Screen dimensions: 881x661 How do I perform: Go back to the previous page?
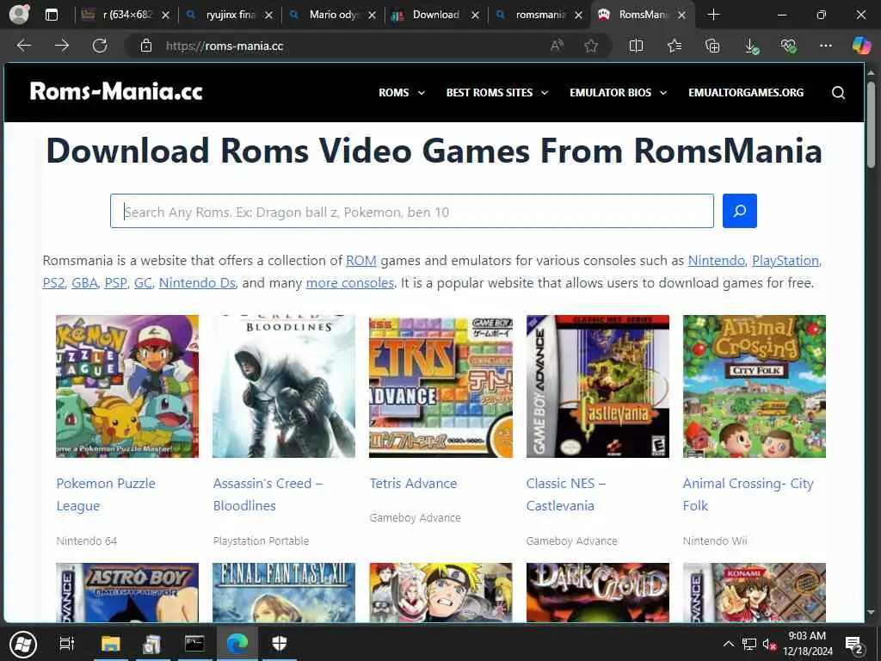coord(24,46)
